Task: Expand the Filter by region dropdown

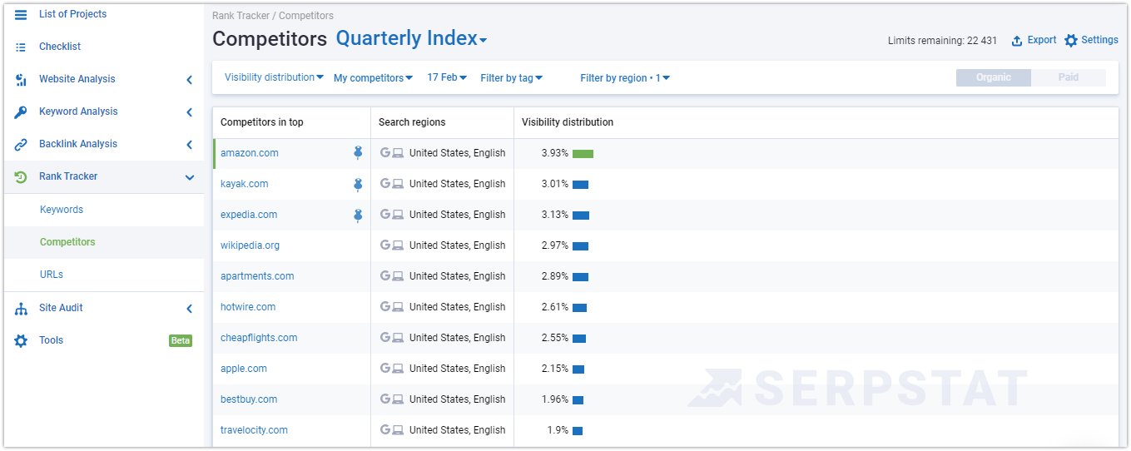Action: (625, 78)
